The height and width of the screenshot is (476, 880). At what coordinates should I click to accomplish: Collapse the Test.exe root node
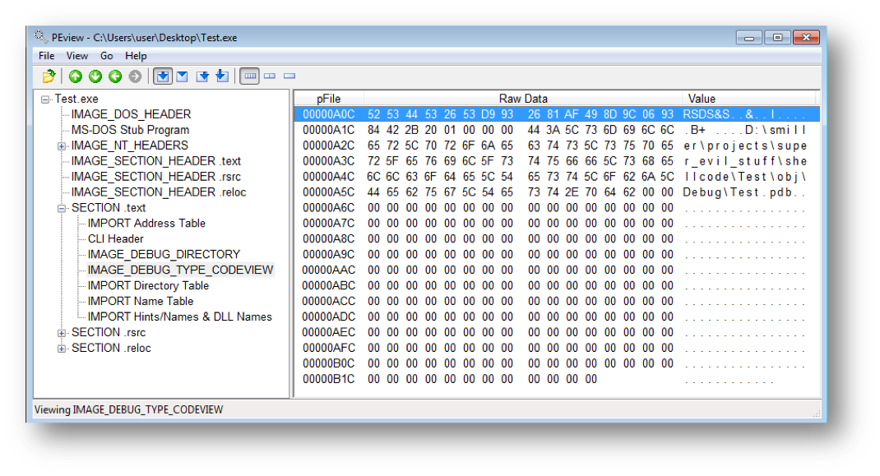(x=45, y=99)
